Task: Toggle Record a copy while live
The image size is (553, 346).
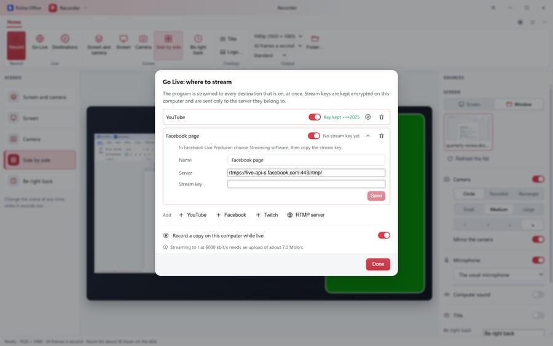Action: pos(383,235)
